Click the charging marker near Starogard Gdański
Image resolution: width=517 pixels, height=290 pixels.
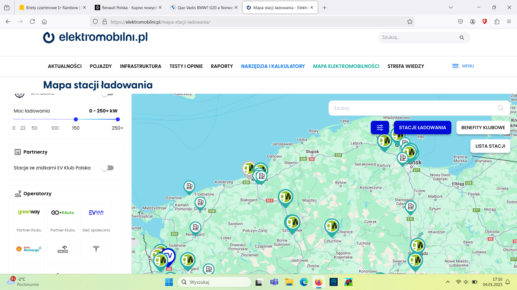tap(411, 207)
